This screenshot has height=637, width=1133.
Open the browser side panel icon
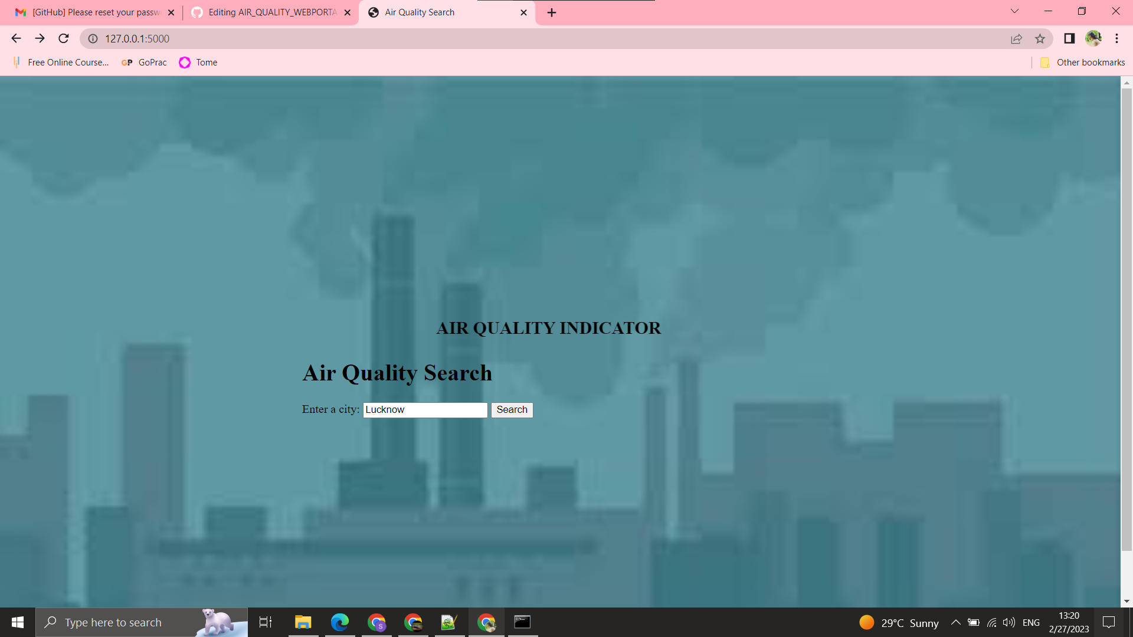coord(1068,38)
